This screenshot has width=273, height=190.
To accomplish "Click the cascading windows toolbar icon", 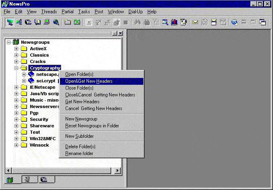I will [x=263, y=22].
